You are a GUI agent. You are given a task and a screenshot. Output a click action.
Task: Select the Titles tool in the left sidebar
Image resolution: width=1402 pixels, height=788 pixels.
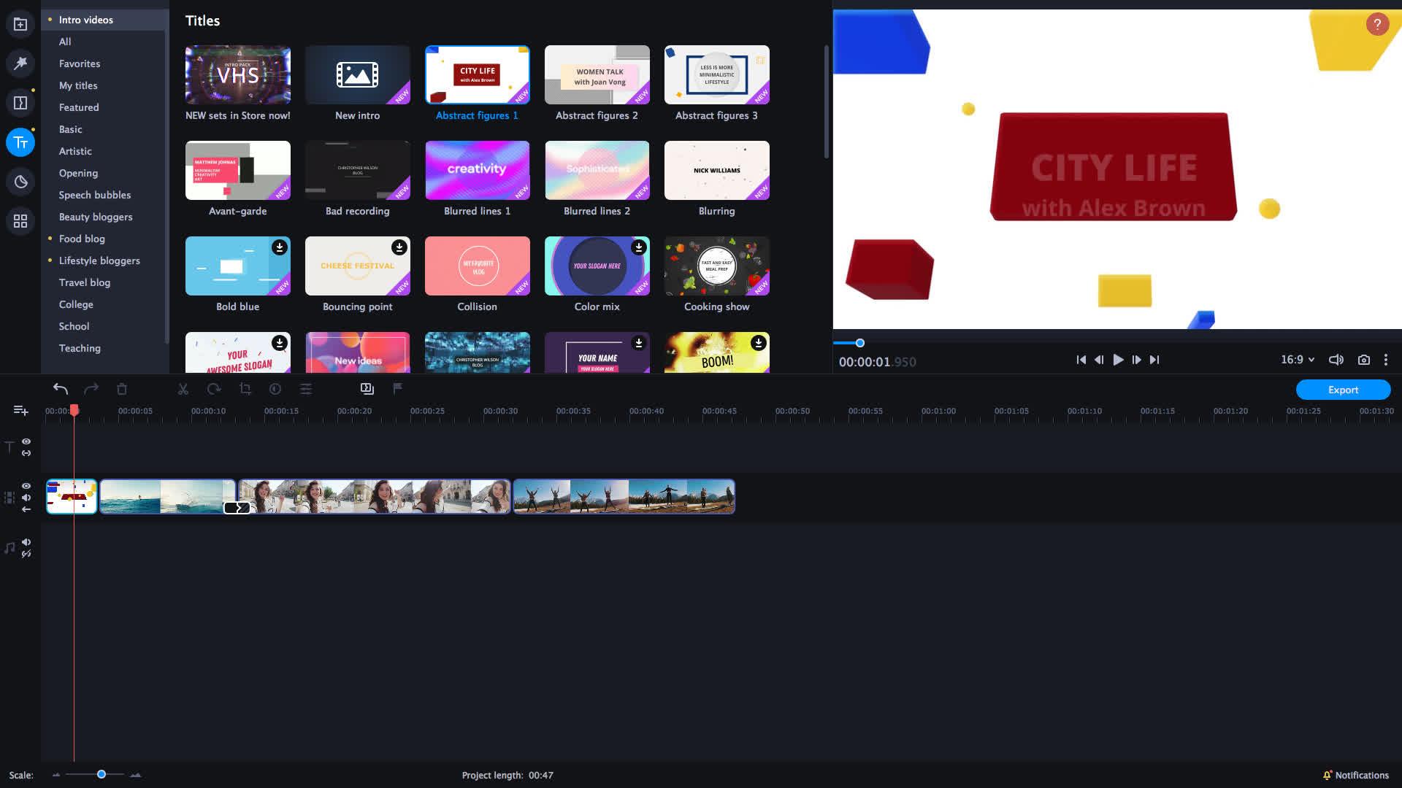tap(20, 142)
